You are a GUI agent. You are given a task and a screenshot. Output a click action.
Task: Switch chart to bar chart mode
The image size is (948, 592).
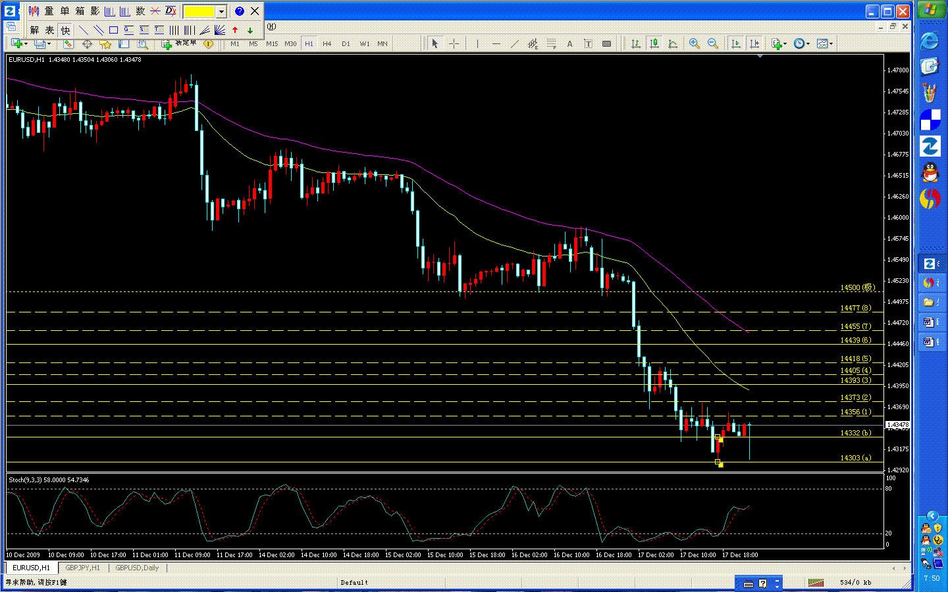coord(635,44)
